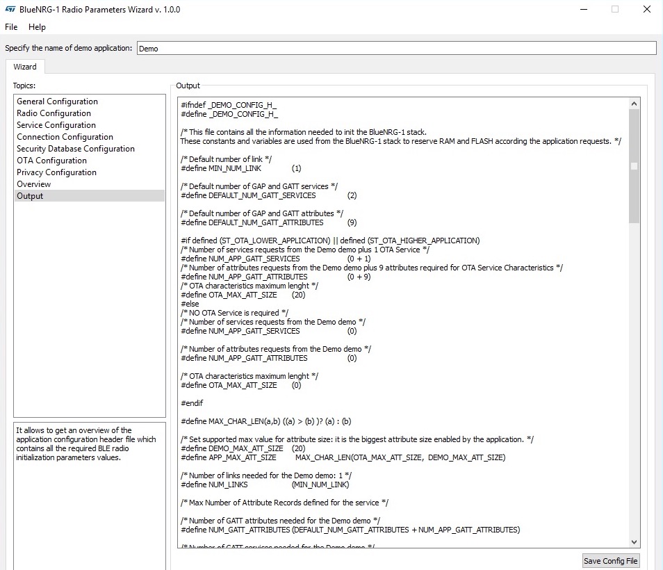Screen dimensions: 663x570
Task: Open Service Configuration topic
Action: pos(56,125)
